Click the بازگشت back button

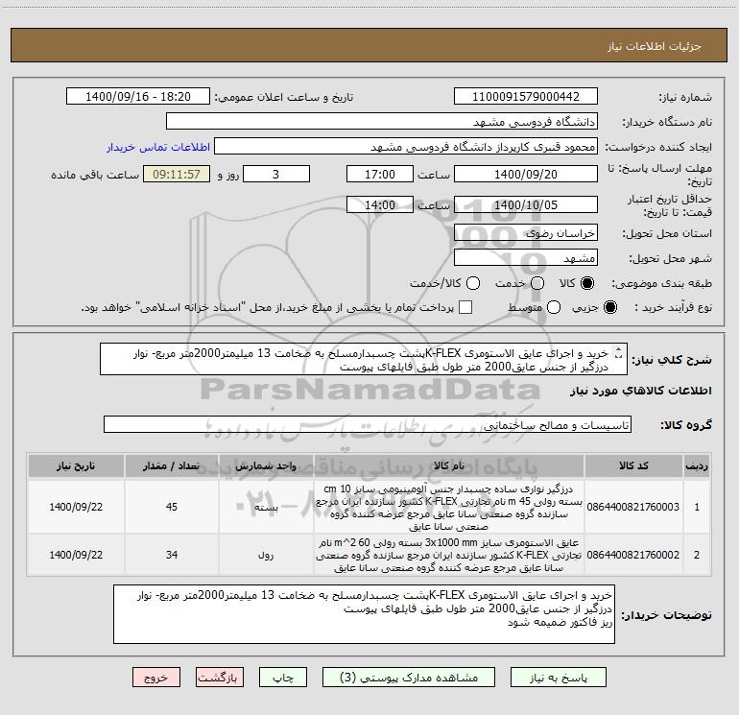pos(220,678)
